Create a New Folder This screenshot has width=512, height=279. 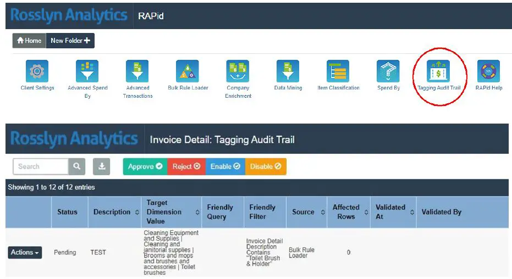(x=70, y=41)
